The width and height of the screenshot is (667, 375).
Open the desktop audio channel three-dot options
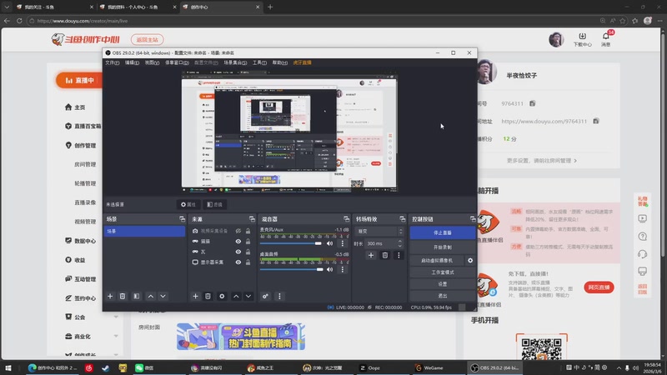tap(343, 269)
